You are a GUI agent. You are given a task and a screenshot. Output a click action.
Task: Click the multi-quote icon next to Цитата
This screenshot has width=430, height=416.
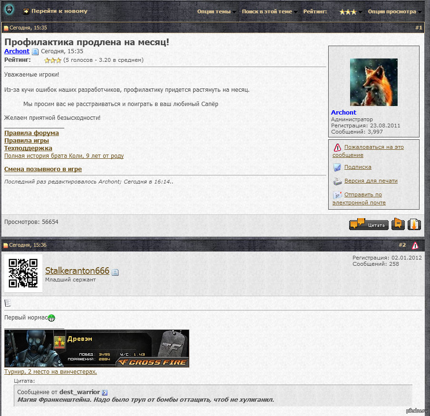click(x=398, y=224)
